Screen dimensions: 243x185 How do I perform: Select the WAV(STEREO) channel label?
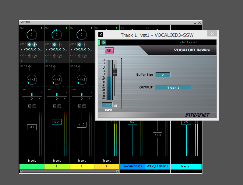[x=158, y=166]
